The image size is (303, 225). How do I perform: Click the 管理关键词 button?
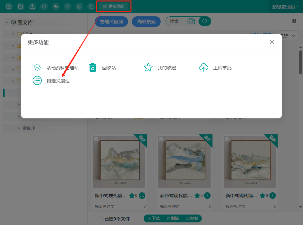(x=111, y=22)
